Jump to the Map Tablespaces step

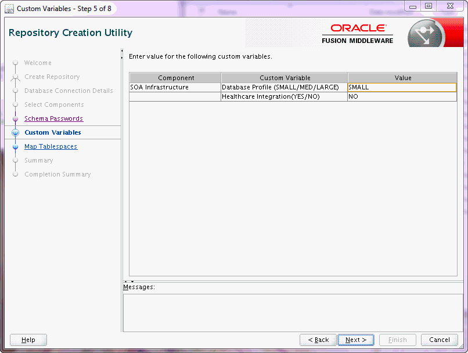(51, 146)
